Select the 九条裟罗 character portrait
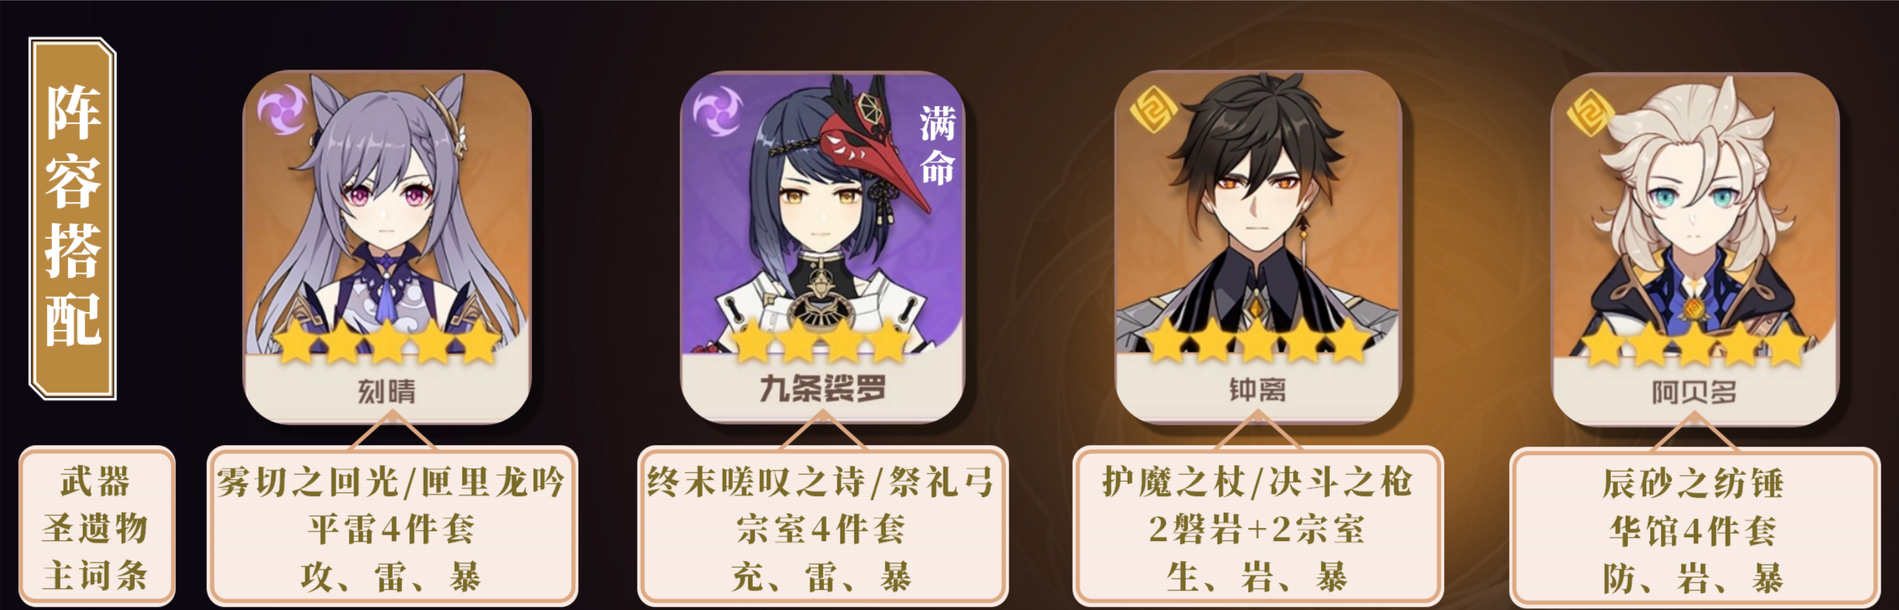 click(x=822, y=247)
